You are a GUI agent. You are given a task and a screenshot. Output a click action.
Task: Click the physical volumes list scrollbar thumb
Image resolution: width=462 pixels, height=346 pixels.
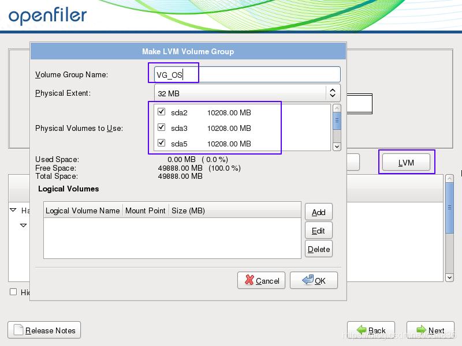(x=337, y=121)
